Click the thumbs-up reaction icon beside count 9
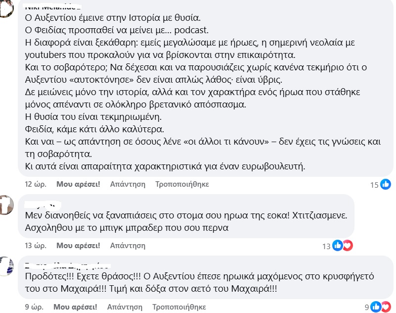This screenshot has height=313, width=396. click(376, 307)
